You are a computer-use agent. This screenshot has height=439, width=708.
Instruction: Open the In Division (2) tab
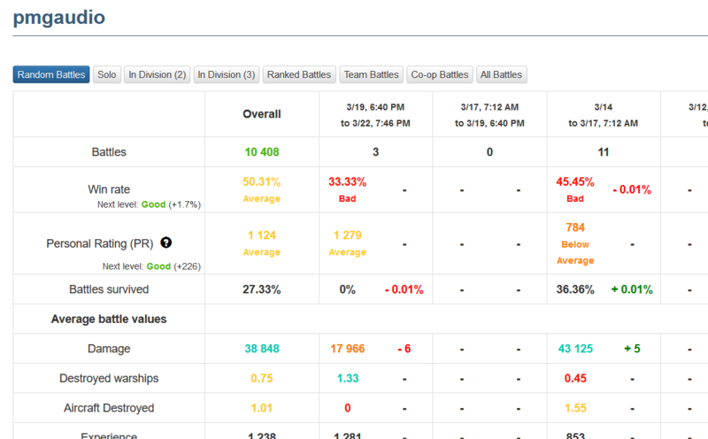click(x=156, y=75)
